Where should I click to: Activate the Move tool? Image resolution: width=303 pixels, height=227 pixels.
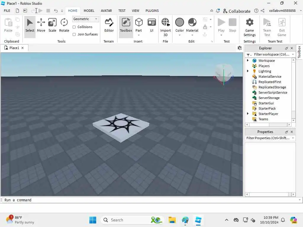click(41, 25)
